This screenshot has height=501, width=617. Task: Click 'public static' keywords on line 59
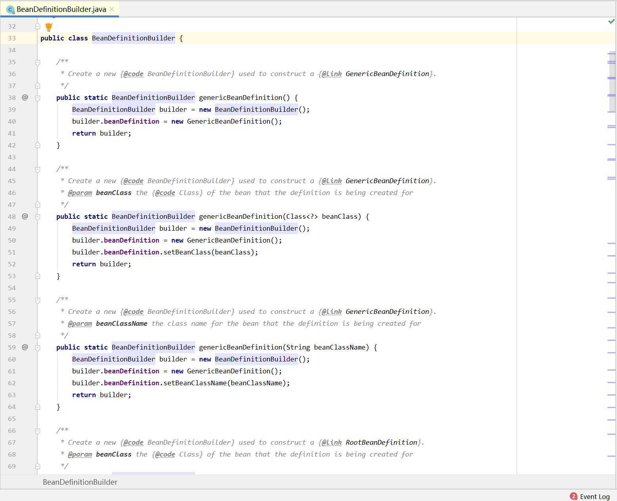[x=82, y=347]
